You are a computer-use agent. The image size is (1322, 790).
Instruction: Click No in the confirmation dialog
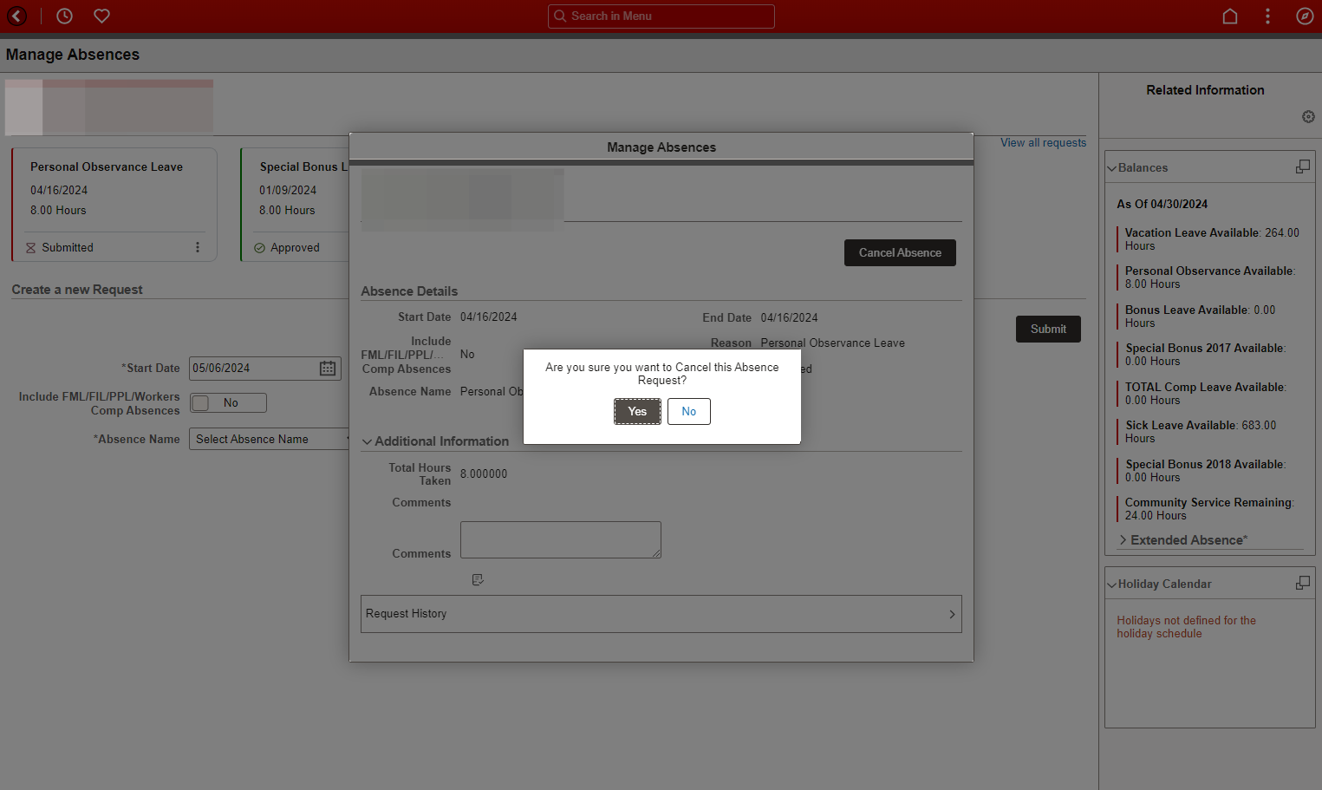[x=689, y=412]
